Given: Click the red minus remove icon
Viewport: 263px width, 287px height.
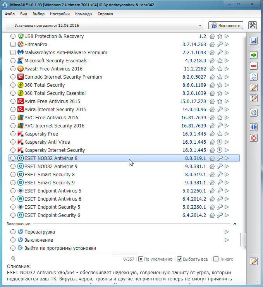Looking at the screenshot, I should 254,66.
